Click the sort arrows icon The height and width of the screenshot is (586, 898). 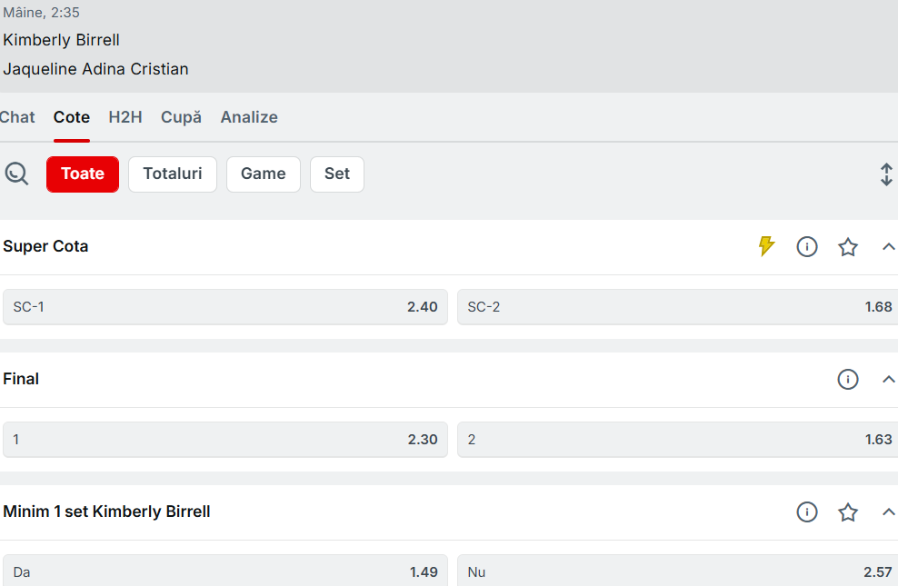pyautogui.click(x=886, y=174)
